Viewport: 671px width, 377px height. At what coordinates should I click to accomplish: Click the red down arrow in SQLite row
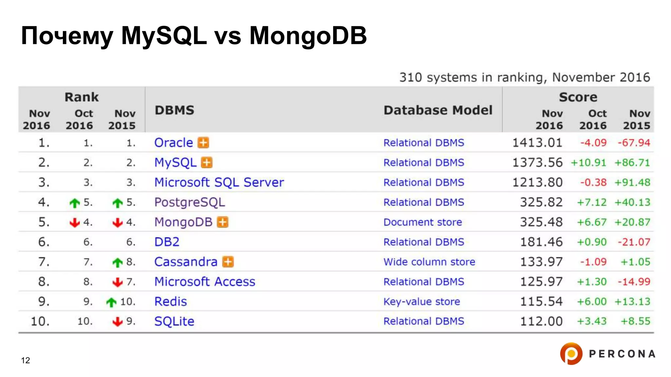coord(117,321)
